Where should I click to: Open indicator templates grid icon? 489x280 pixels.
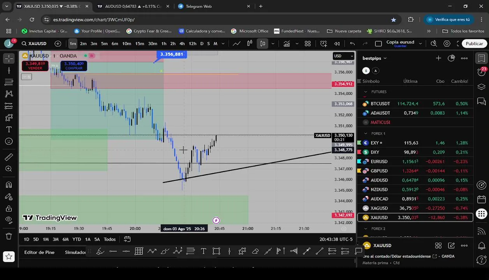tap(308, 44)
